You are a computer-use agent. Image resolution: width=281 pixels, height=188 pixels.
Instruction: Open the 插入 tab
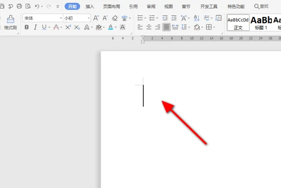click(89, 7)
